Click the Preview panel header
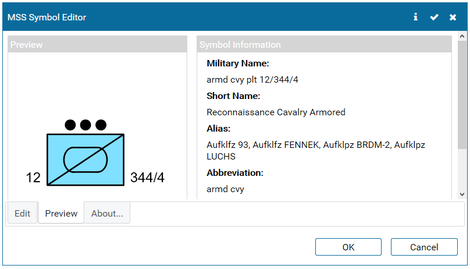The width and height of the screenshot is (470, 269). click(97, 44)
